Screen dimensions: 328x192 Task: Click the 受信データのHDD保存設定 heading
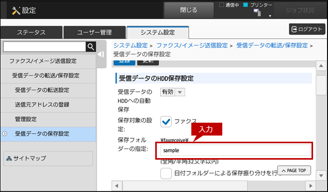click(156, 79)
